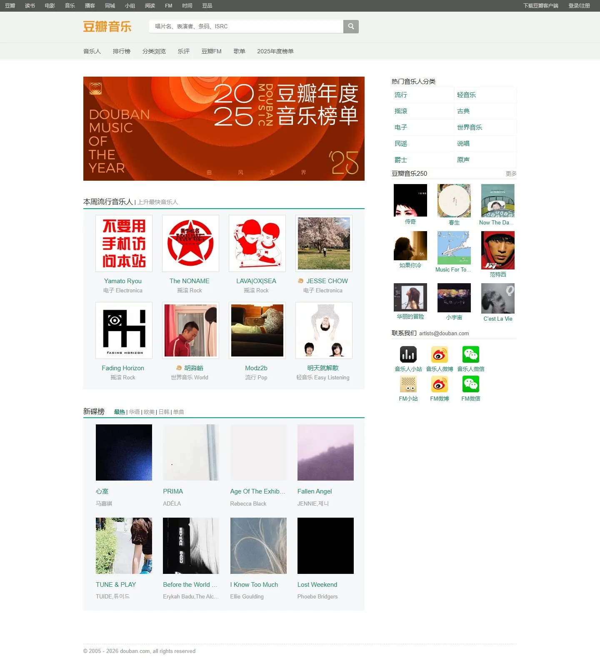This screenshot has height=658, width=600.
Task: Open the 范特西 album cover
Action: (x=498, y=250)
